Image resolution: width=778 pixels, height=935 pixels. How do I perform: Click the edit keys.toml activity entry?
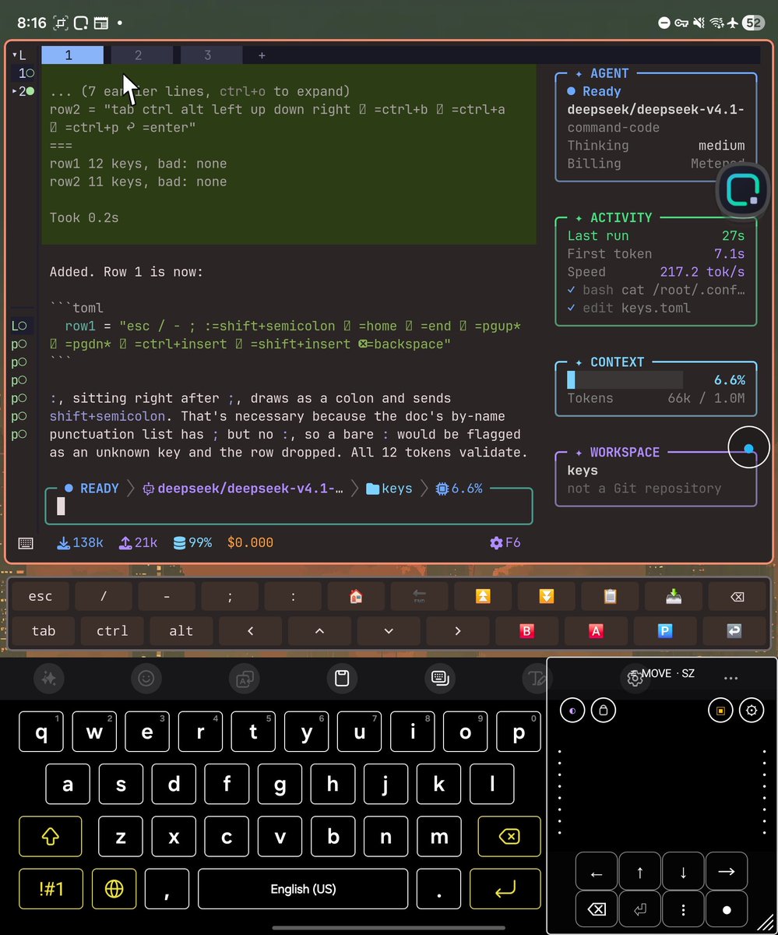pyautogui.click(x=629, y=308)
